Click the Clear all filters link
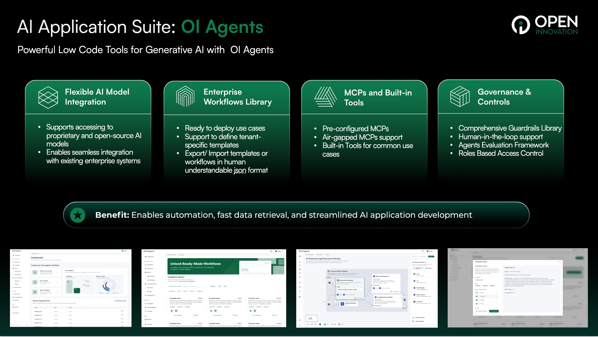This screenshot has height=337, width=598. (200, 291)
